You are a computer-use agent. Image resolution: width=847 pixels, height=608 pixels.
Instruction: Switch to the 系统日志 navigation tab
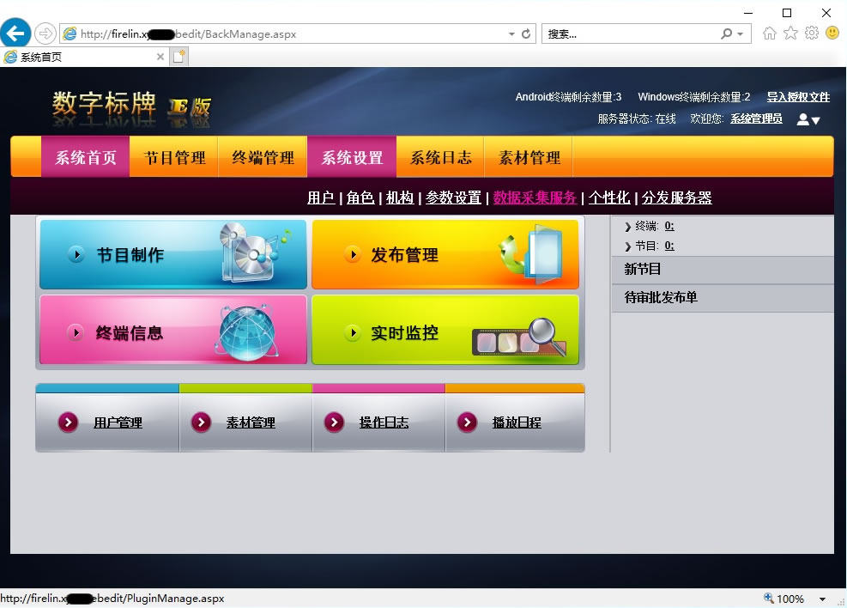click(440, 156)
